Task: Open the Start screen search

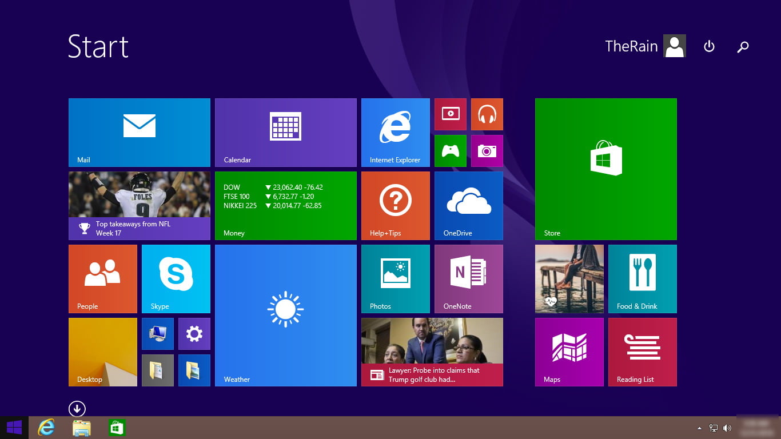Action: click(743, 47)
